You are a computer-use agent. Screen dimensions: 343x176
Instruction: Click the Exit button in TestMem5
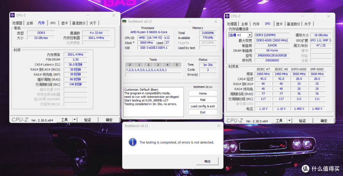[203, 112]
